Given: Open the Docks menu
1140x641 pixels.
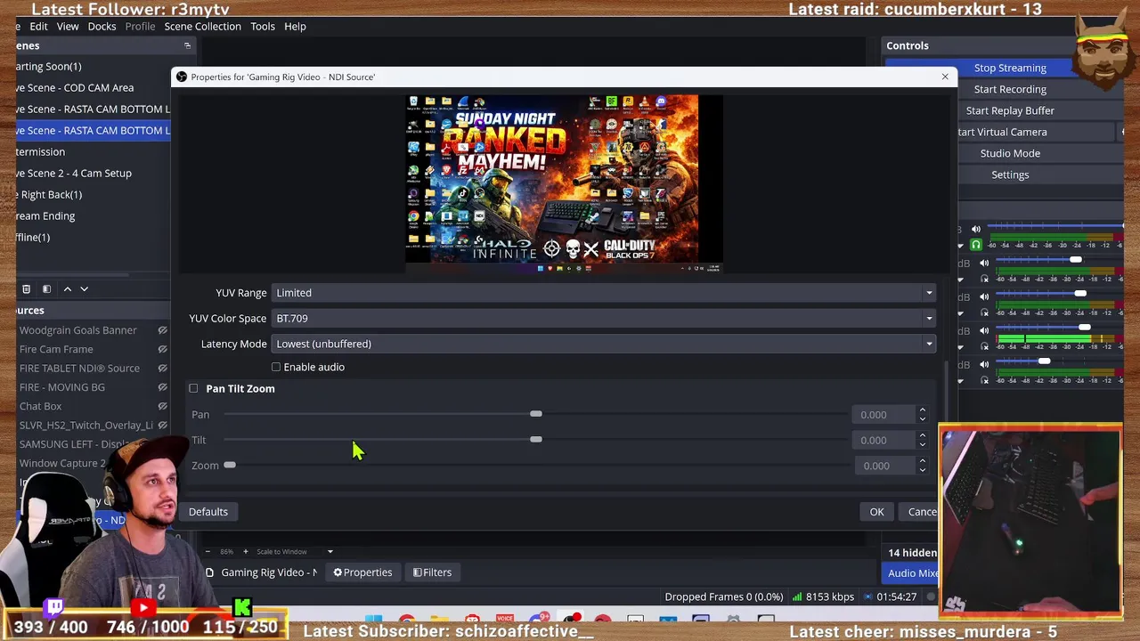Looking at the screenshot, I should (x=102, y=27).
